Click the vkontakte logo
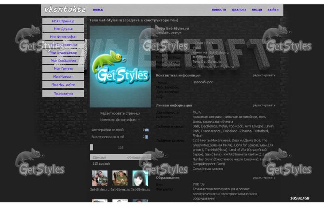Screen dimensions: 324x206 pos(65,9)
